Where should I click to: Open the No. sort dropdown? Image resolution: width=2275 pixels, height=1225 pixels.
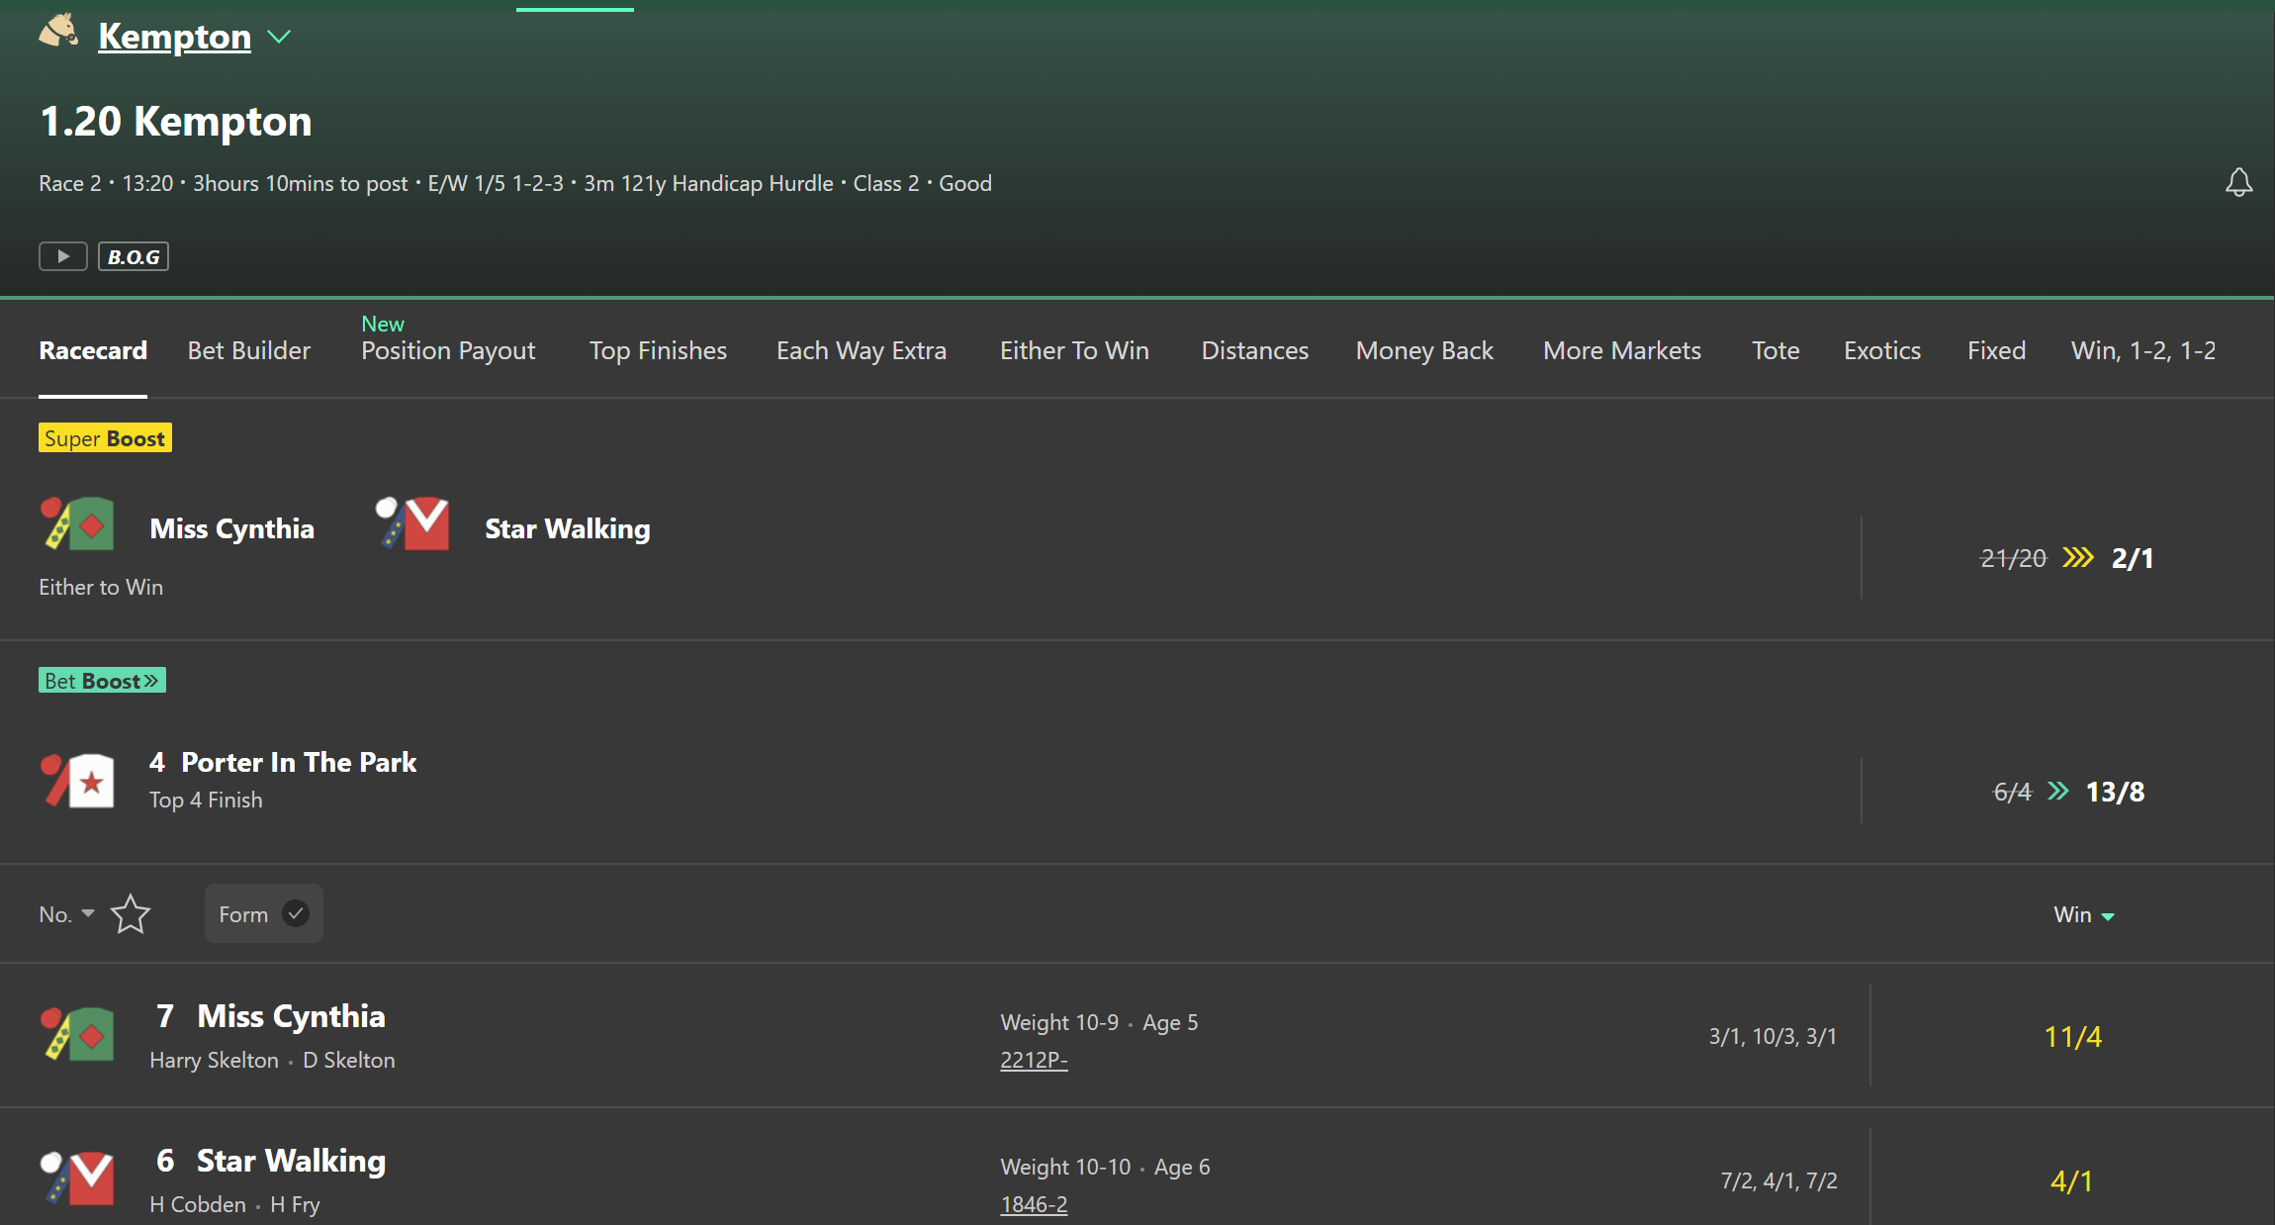(x=66, y=914)
